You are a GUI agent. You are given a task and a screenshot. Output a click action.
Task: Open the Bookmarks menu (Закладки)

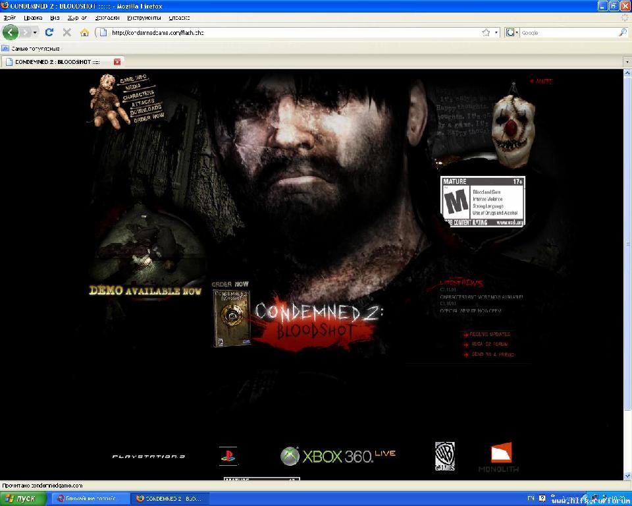coord(107,18)
